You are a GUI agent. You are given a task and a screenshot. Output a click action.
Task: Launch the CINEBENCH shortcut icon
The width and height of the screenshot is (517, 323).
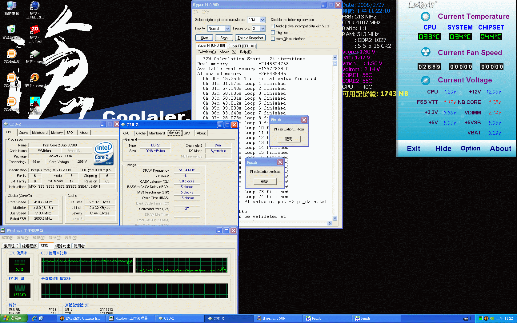coord(34,6)
